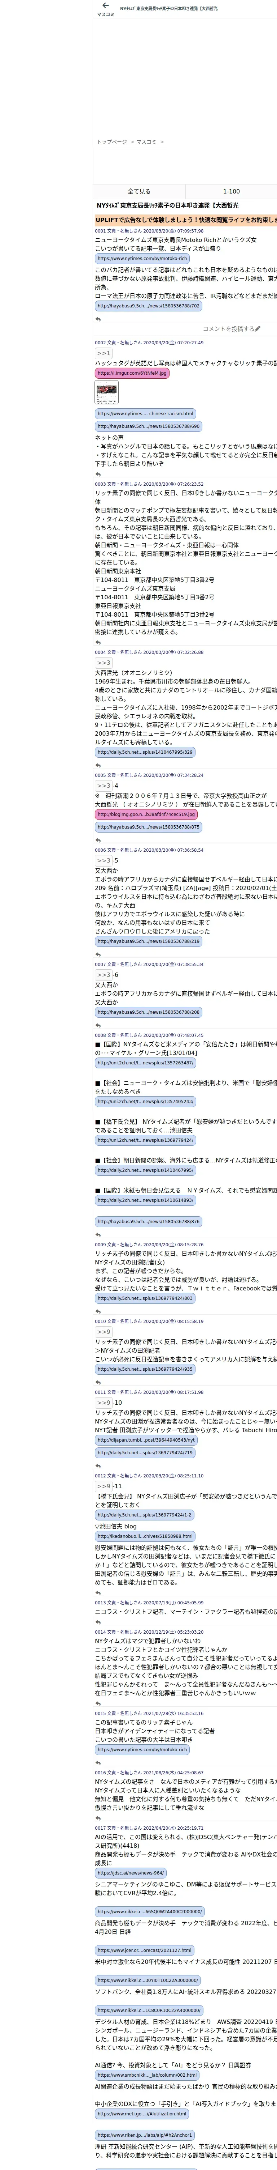Click reply arrow under post 0010
The height and width of the screenshot is (2170, 277).
98,1382
